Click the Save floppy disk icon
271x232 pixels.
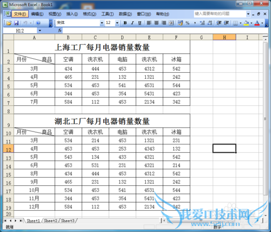(x=16, y=23)
